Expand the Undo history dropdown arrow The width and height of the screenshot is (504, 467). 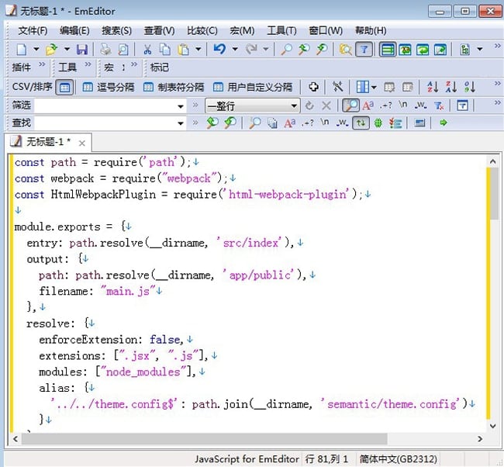(x=235, y=50)
